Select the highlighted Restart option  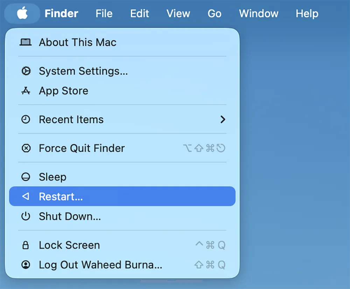point(61,197)
